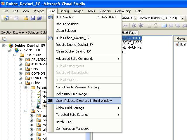Click the Save All toolbar icon
The width and height of the screenshot is (187, 140).
click(39, 18)
